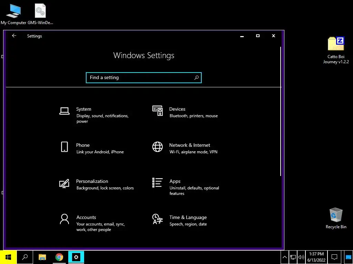
Task: Click the blue monitor icon in the taskbar corner
Action: [x=348, y=257]
